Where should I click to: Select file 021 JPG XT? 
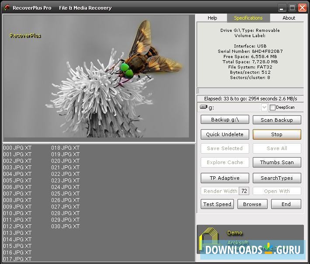[66, 167]
